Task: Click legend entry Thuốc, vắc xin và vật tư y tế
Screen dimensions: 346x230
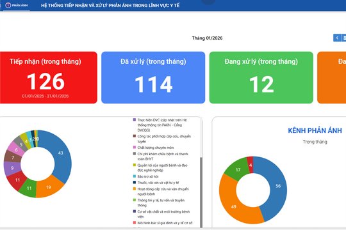Action: click(x=156, y=183)
